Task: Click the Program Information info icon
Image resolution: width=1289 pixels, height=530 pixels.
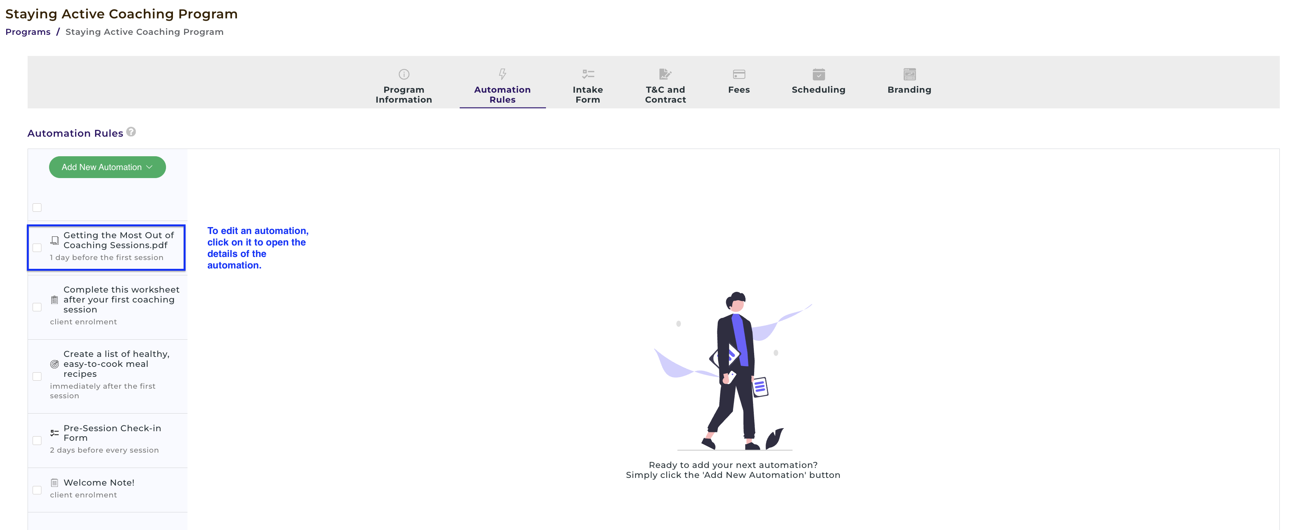Action: [404, 75]
